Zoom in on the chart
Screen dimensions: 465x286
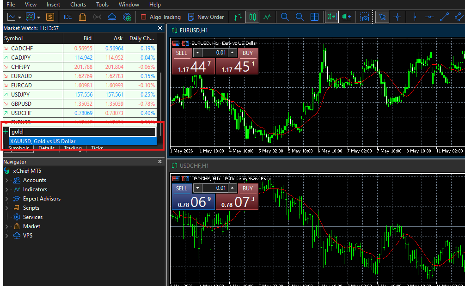(285, 17)
